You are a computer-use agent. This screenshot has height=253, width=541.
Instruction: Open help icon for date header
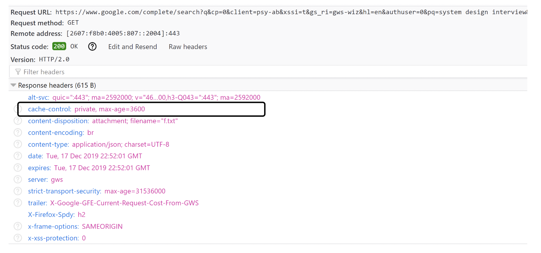18,156
